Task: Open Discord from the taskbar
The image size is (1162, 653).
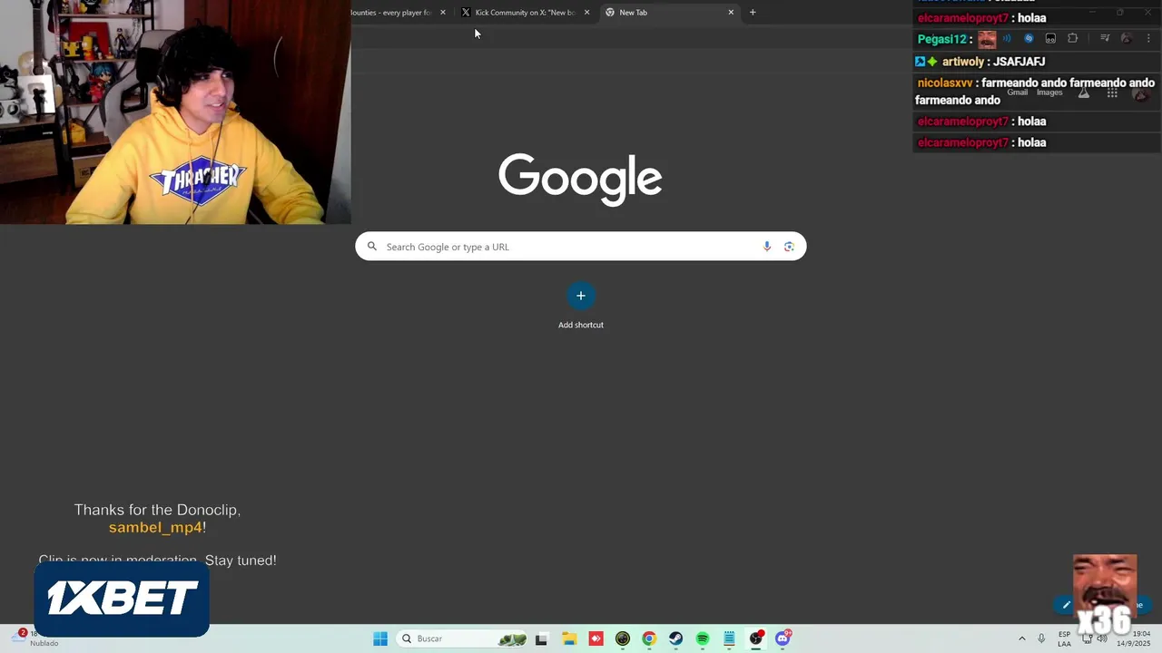Action: tap(783, 638)
